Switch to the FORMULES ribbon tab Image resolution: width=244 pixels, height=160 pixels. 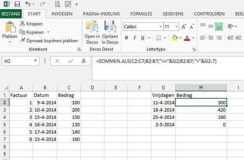click(141, 14)
